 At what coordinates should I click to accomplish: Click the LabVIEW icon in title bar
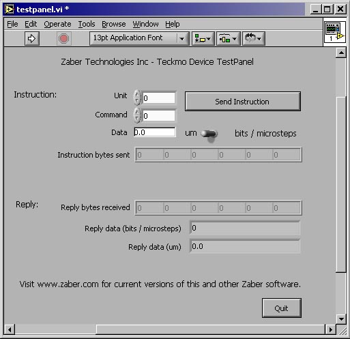(x=10, y=10)
